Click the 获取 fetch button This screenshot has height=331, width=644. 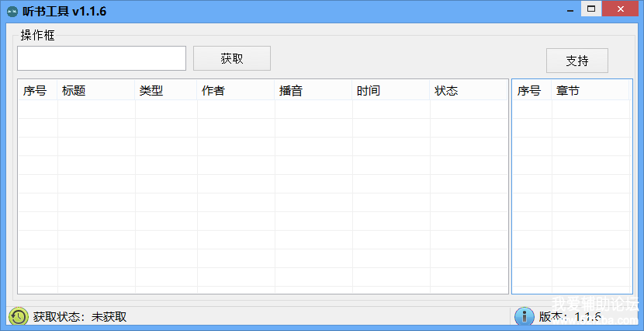pos(232,58)
